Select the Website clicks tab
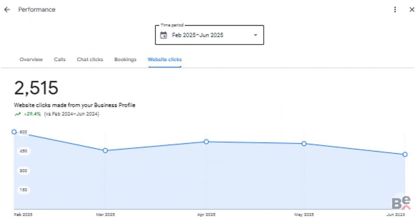 (165, 59)
